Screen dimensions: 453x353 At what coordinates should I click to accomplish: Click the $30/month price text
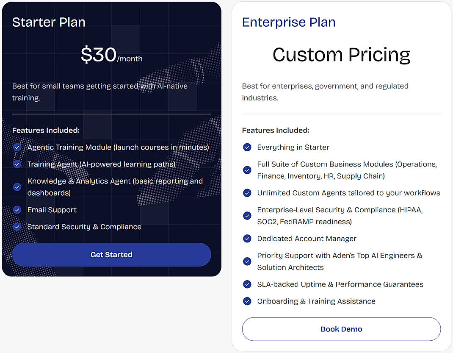[111, 55]
